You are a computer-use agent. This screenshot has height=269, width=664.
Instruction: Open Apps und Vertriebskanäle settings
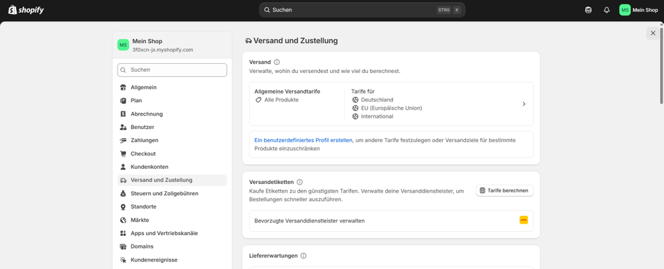point(164,233)
